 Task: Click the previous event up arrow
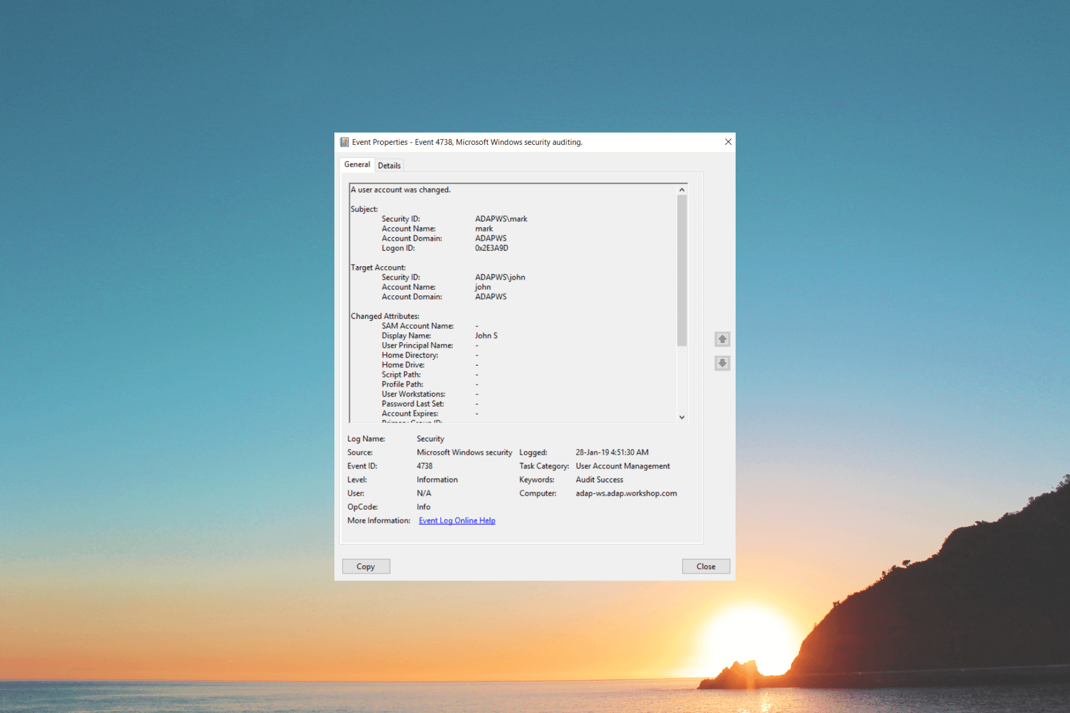722,339
